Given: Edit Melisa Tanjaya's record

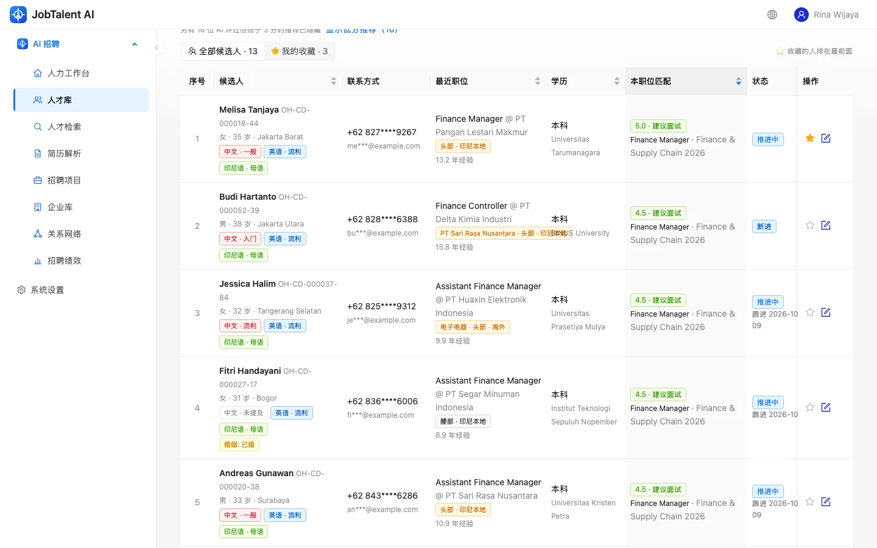Looking at the screenshot, I should point(826,138).
